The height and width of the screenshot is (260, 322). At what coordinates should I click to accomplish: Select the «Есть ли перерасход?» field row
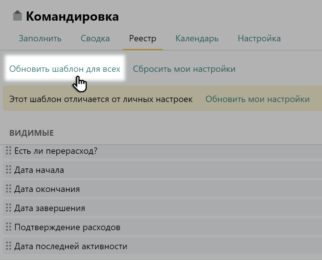point(95,151)
